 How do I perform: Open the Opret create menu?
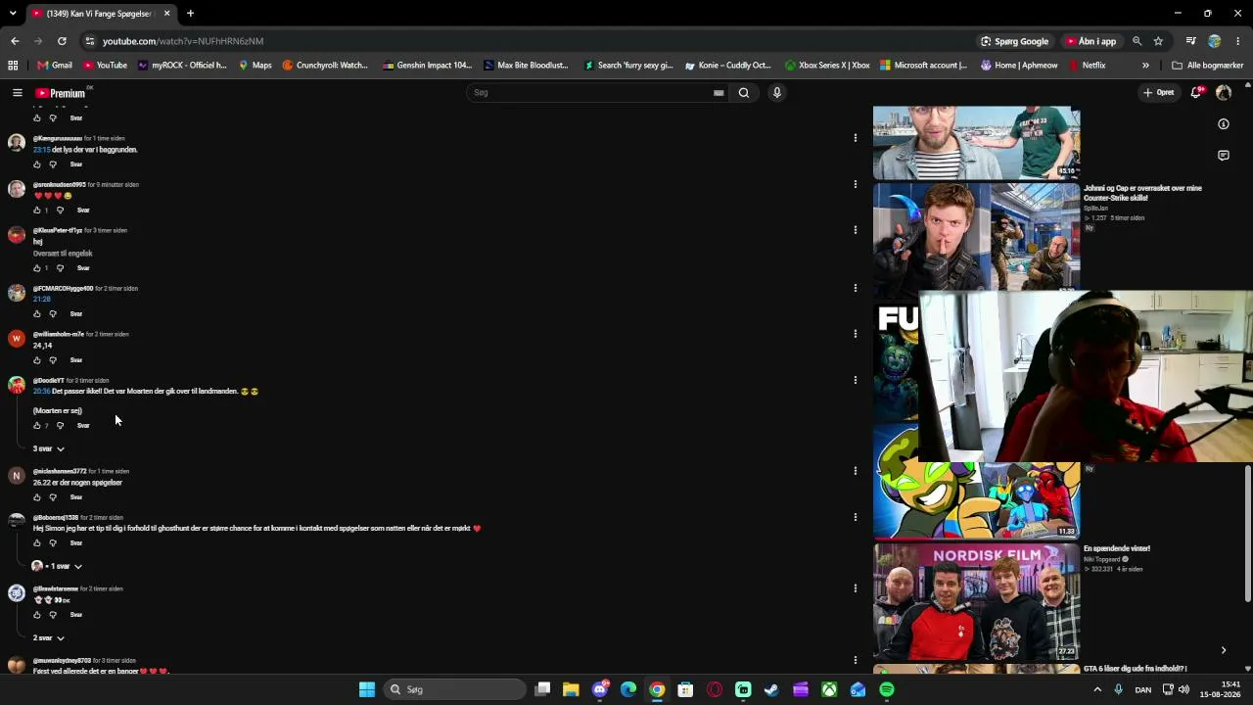(x=1158, y=93)
